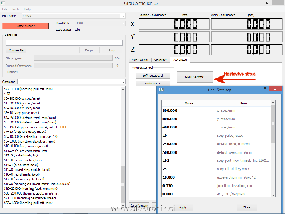
Task: Click the Queued Commands progress bar
Action: coord(73,66)
